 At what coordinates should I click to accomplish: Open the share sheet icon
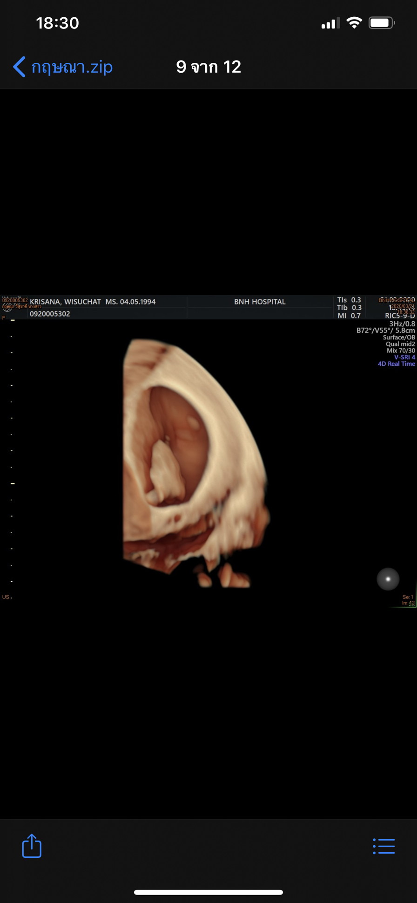32,846
